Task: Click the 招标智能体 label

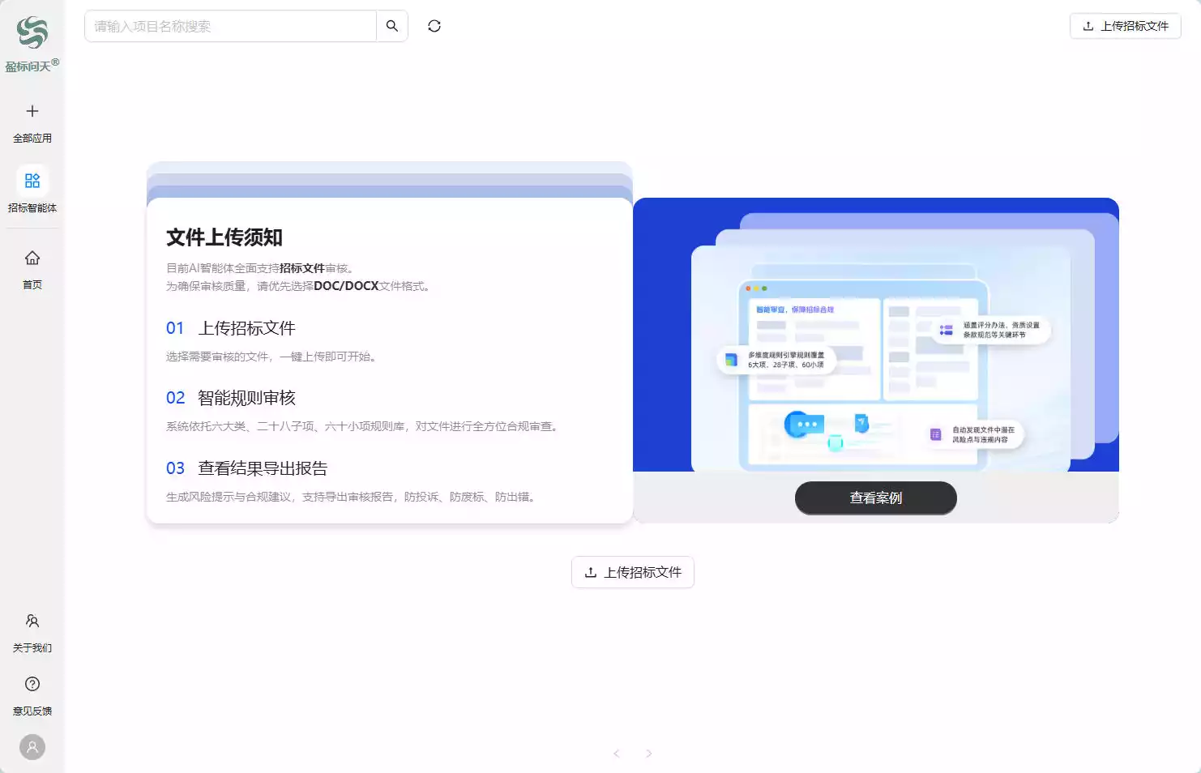Action: pos(32,208)
